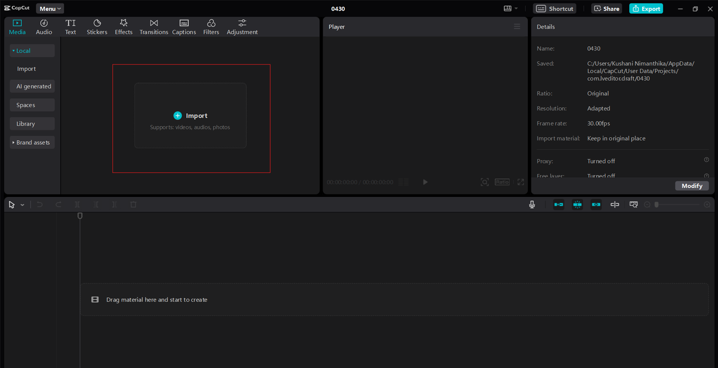Switch to the Text tab
Screen dimensions: 718x368
[x=70, y=27]
